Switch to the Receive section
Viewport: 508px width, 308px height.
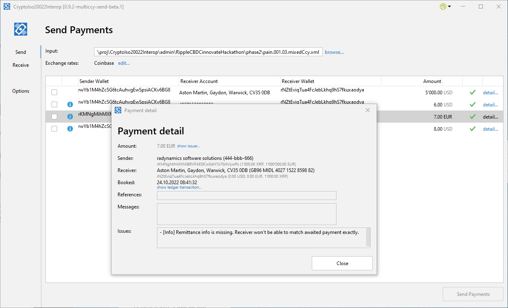coord(21,65)
